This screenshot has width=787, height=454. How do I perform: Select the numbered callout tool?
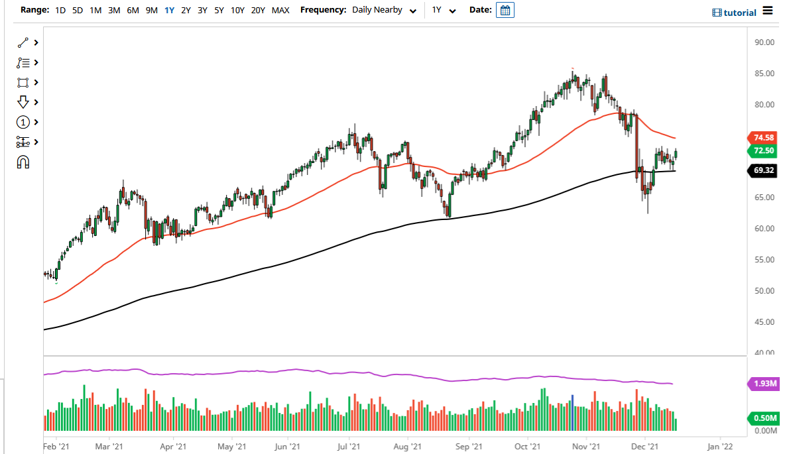click(23, 122)
